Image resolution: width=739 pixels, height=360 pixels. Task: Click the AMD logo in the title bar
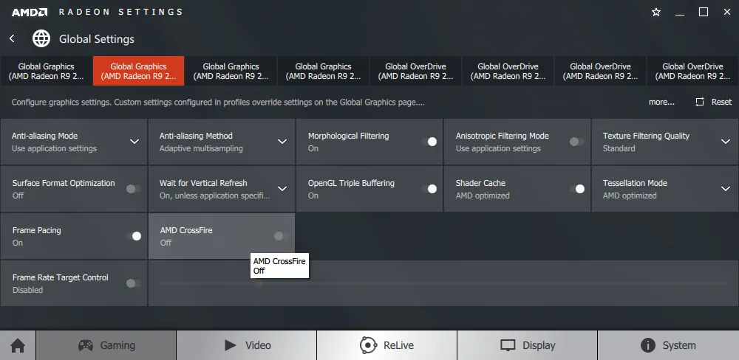(30, 13)
